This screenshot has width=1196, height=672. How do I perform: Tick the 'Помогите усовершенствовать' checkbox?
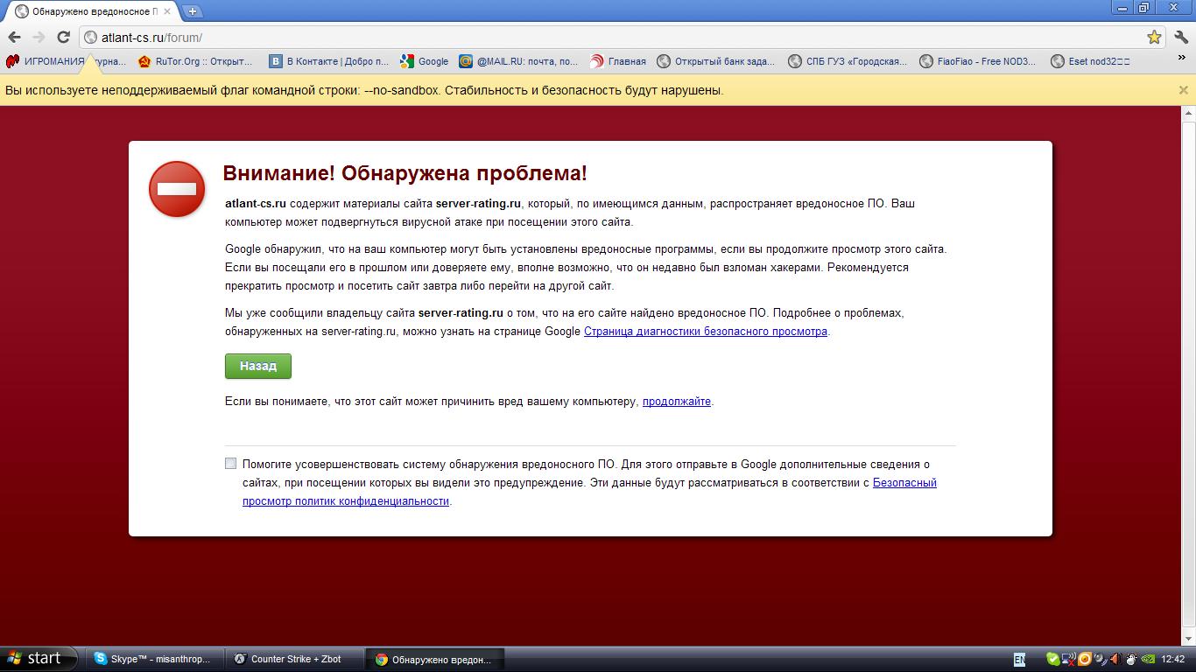pyautogui.click(x=230, y=464)
